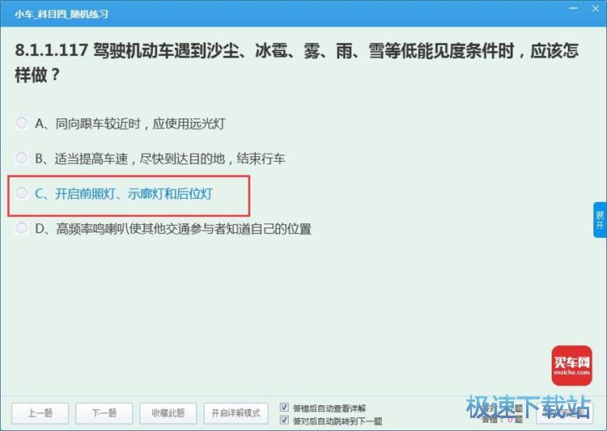Expand side panel with 展开 tab
607x431 pixels.
click(600, 220)
